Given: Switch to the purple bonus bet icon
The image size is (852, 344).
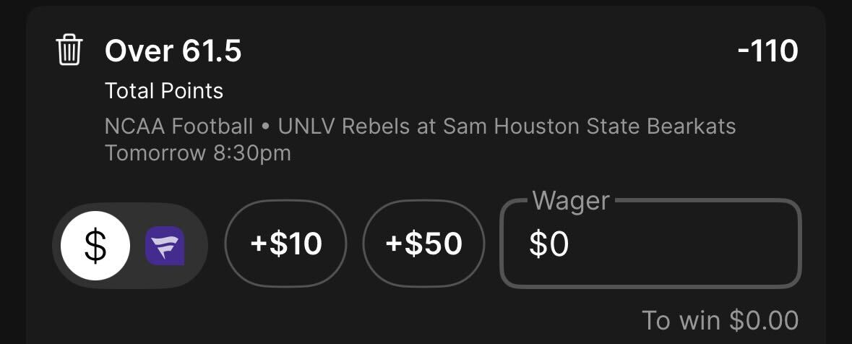Looking at the screenshot, I should (x=165, y=246).
